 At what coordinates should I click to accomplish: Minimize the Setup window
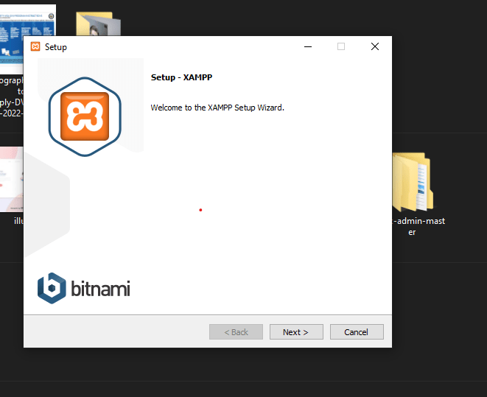click(308, 46)
